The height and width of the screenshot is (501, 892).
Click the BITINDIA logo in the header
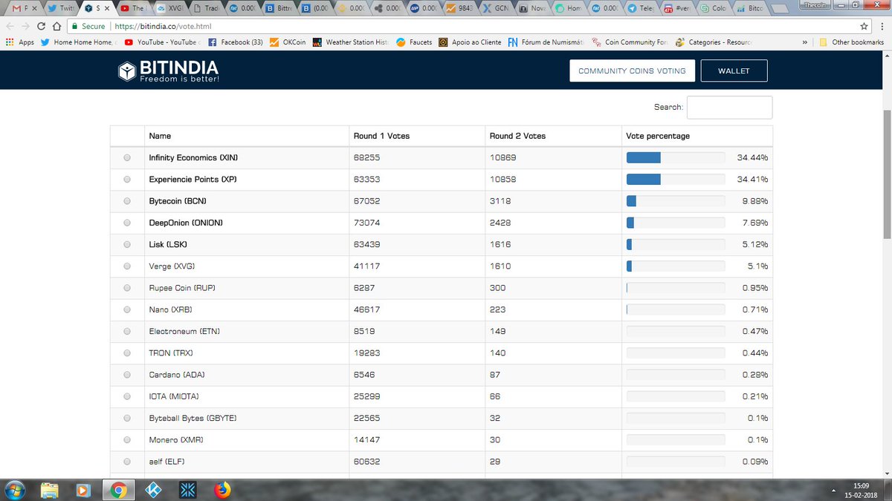coord(169,71)
